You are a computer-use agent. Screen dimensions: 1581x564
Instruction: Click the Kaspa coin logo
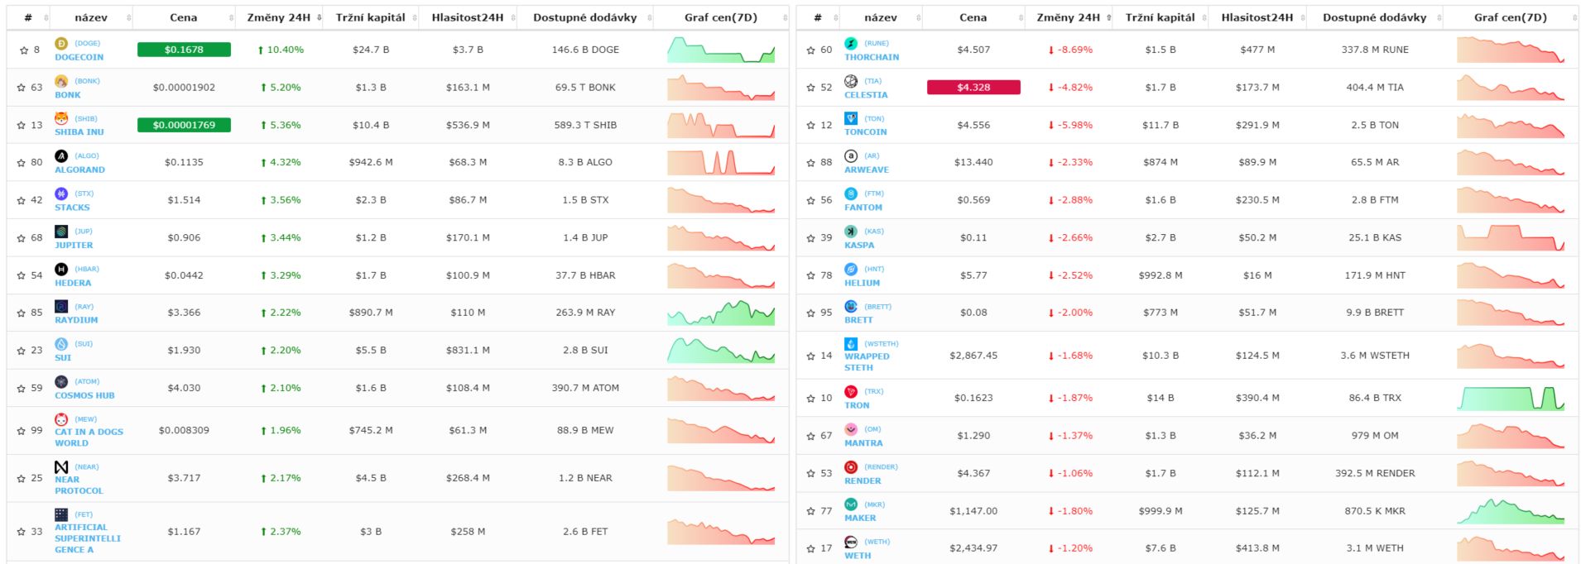pos(851,231)
